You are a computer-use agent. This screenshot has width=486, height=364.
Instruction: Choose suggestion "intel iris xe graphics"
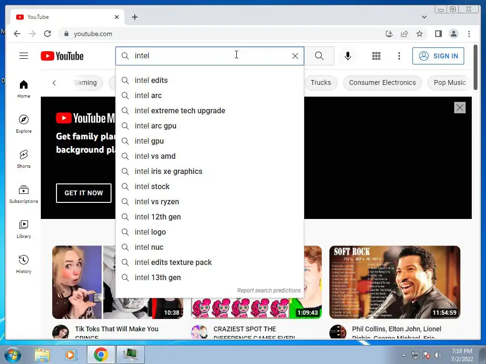click(209, 172)
